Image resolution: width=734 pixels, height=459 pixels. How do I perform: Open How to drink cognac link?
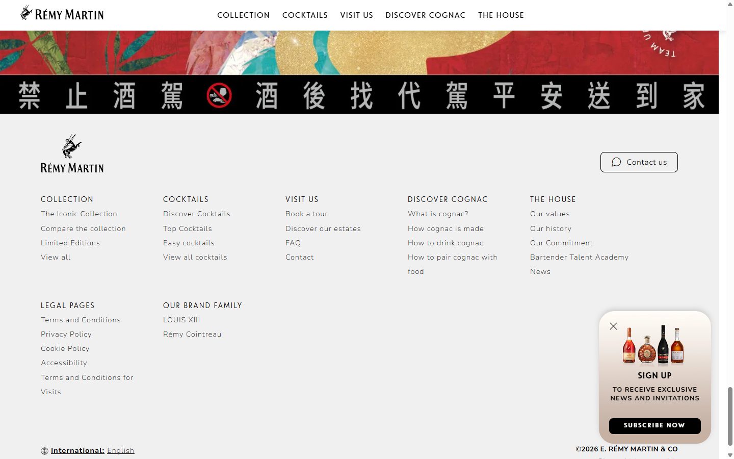pyautogui.click(x=445, y=243)
